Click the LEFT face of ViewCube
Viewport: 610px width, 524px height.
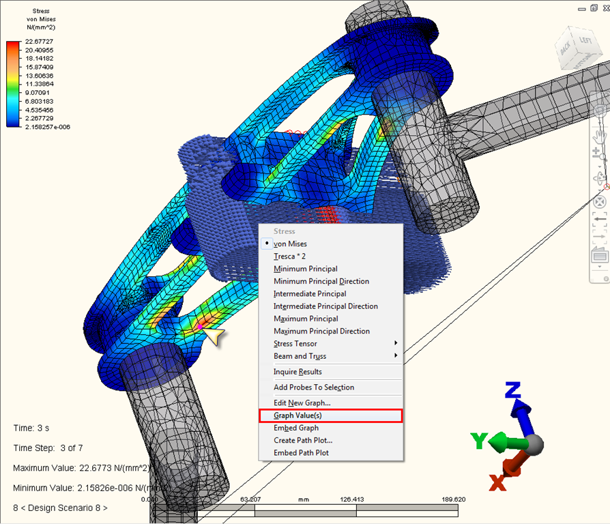point(585,40)
